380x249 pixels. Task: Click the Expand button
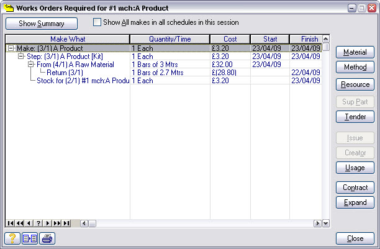click(355, 202)
